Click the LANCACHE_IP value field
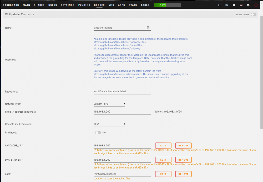This screenshot has height=182, width=263. tap(122, 146)
